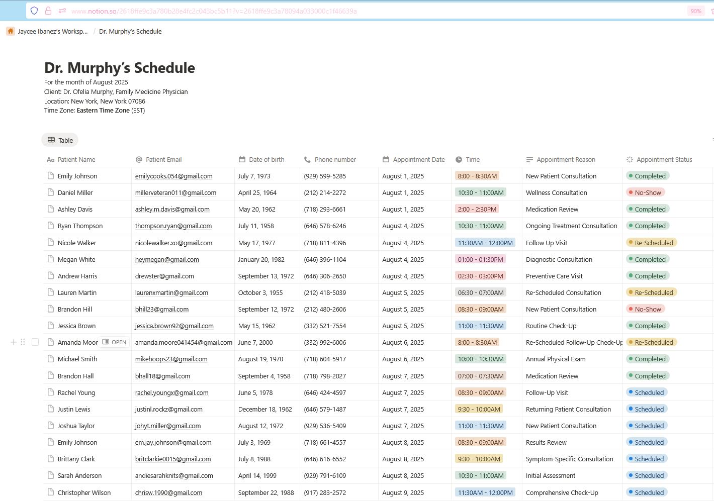
Task: Click the page icon beside Joshua Taylor
Action: 51,425
